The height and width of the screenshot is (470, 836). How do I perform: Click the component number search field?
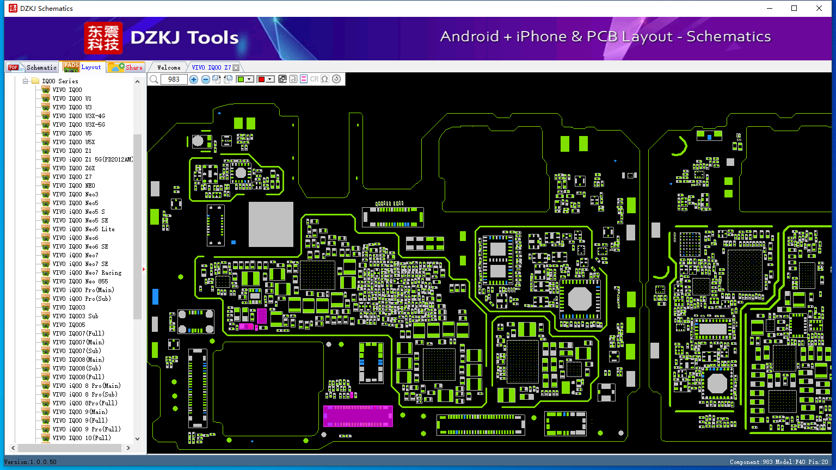click(x=174, y=79)
